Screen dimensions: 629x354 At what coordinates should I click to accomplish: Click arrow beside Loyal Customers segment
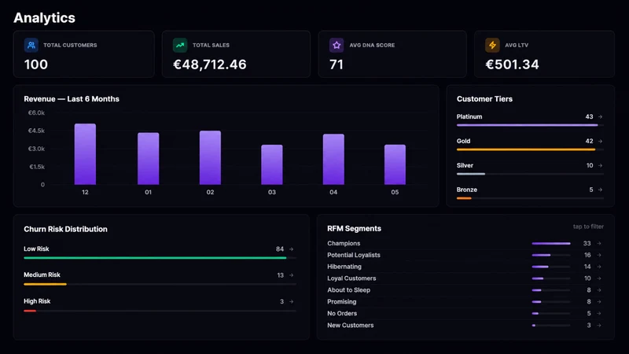tap(598, 278)
